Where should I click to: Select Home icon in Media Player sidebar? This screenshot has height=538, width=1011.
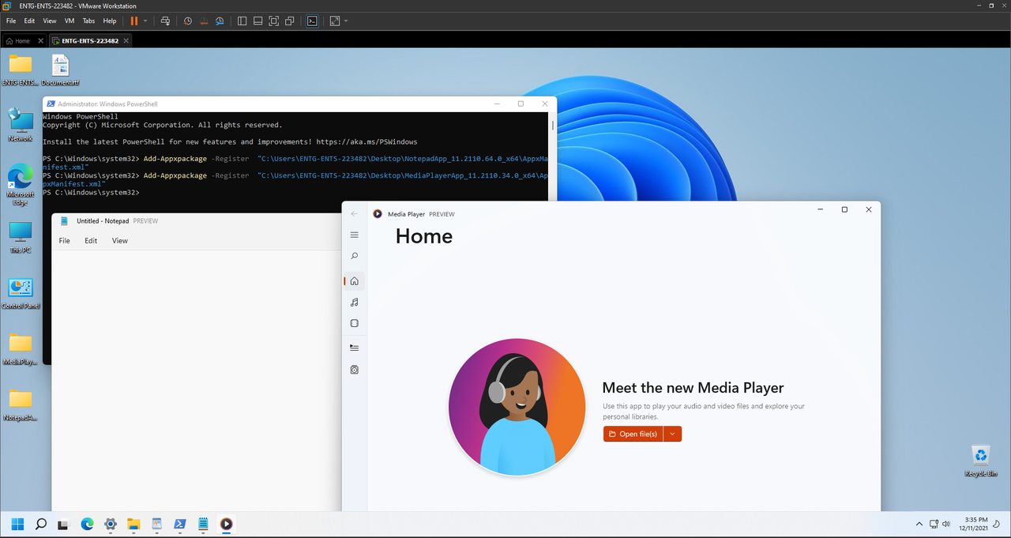(x=355, y=281)
